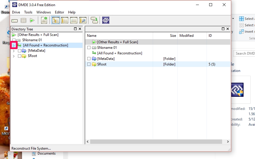
Task: Open the Editor menu
Action: [x=59, y=12]
